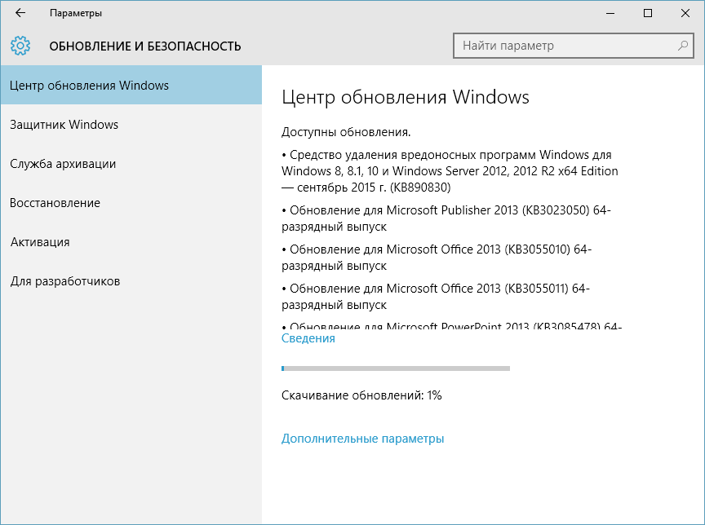Image resolution: width=705 pixels, height=525 pixels.
Task: Open 'Дополнительные параметры' link
Action: [x=362, y=439]
